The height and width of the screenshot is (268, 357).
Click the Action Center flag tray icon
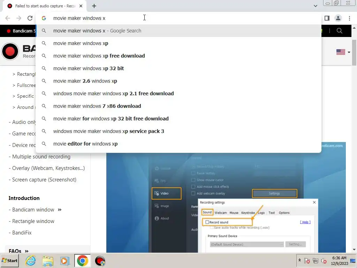coord(307,260)
